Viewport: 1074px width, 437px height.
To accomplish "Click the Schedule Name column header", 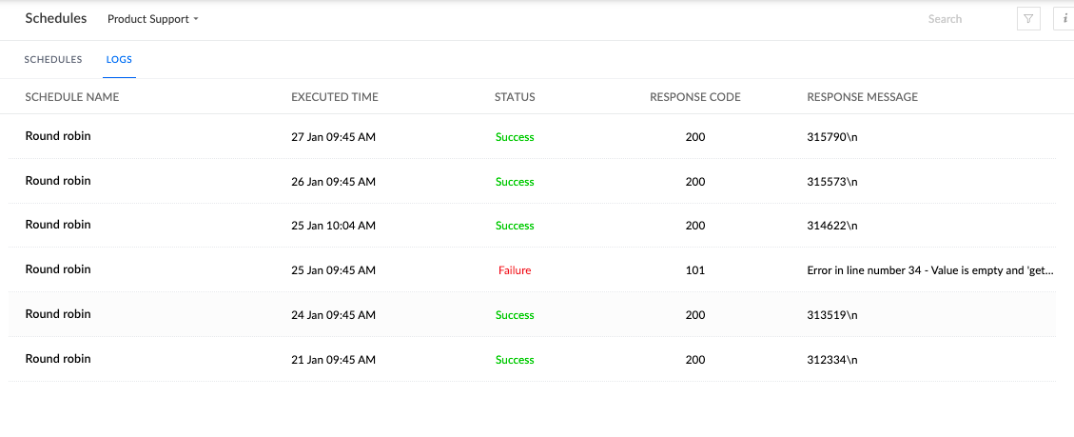I will (x=72, y=97).
